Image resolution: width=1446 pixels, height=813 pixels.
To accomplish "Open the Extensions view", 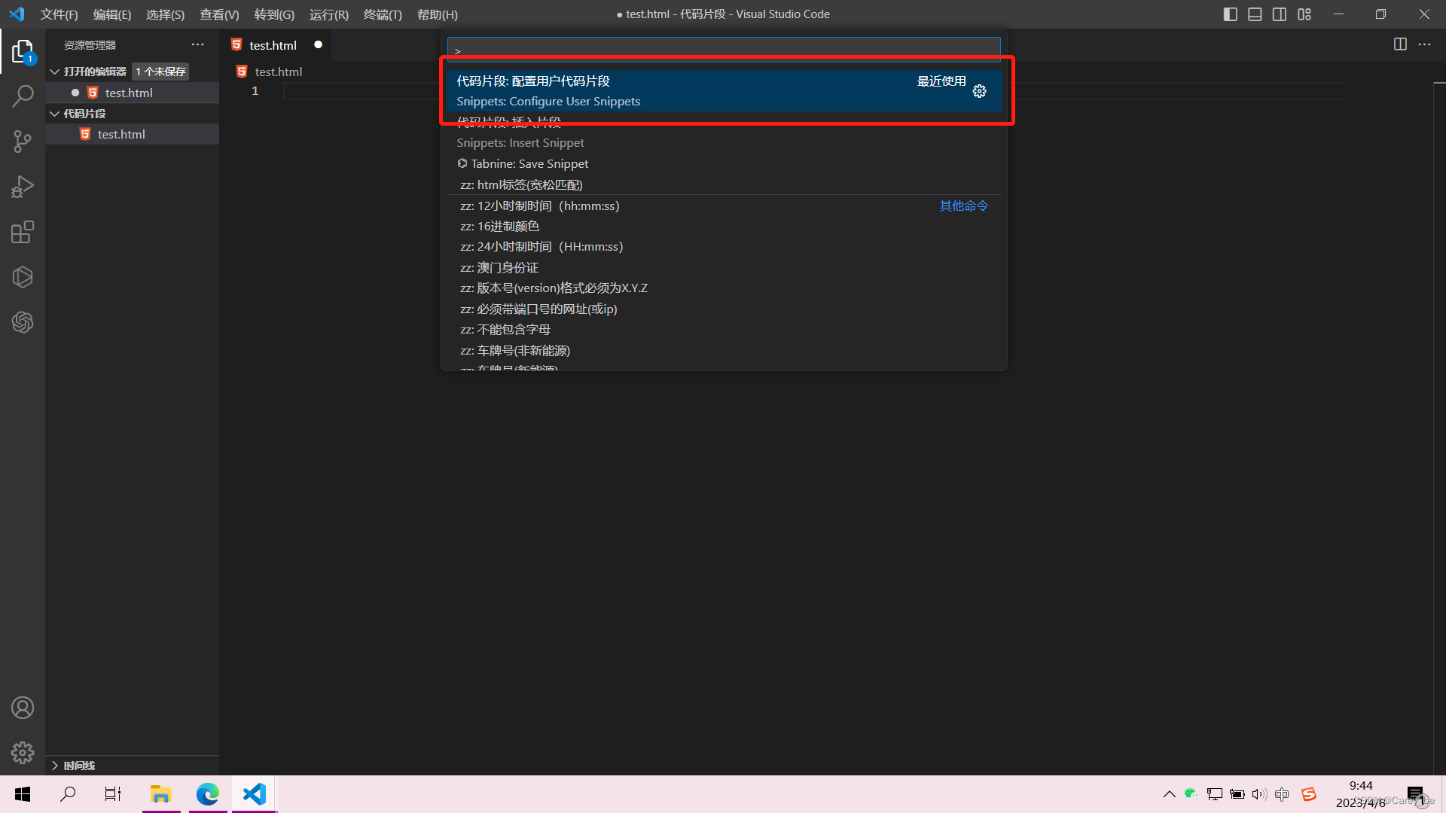I will click(23, 232).
